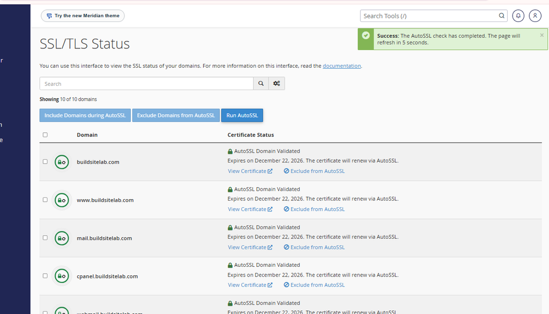Run AutoSSL check
549x314 pixels.
point(242,115)
